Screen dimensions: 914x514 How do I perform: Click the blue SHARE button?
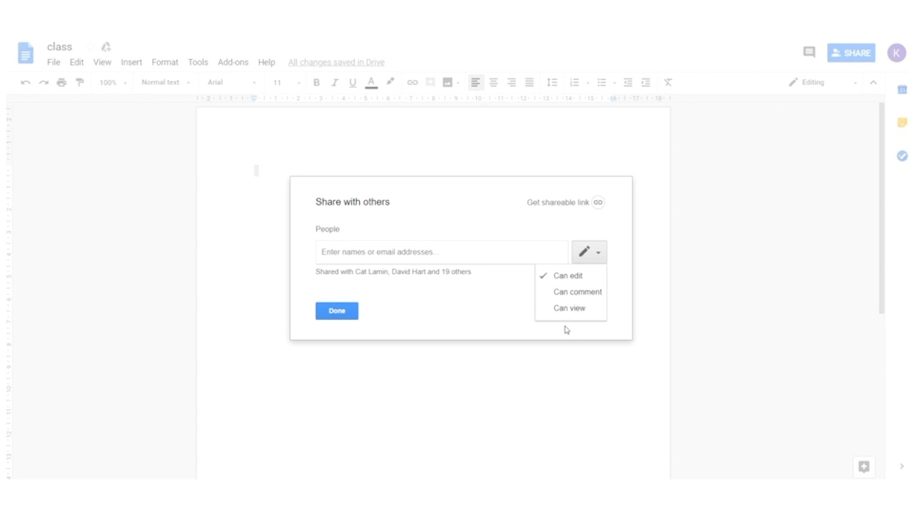851,53
